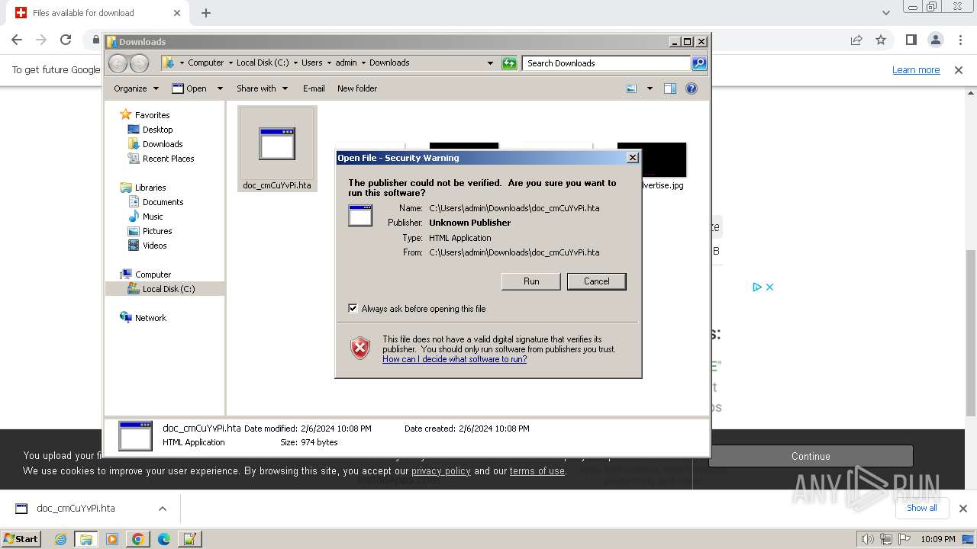Click volume speaker icon in system tray
This screenshot has height=549, width=977.
tap(867, 539)
